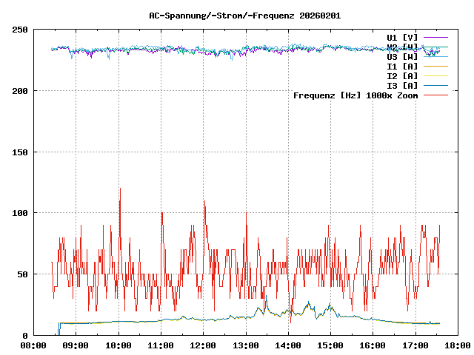Click the 100 y-axis value label
474x355 pixels.
click(20, 214)
